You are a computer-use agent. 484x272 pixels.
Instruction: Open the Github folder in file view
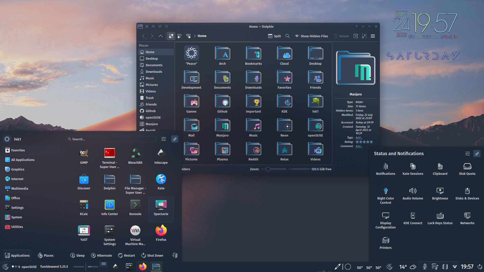click(222, 104)
